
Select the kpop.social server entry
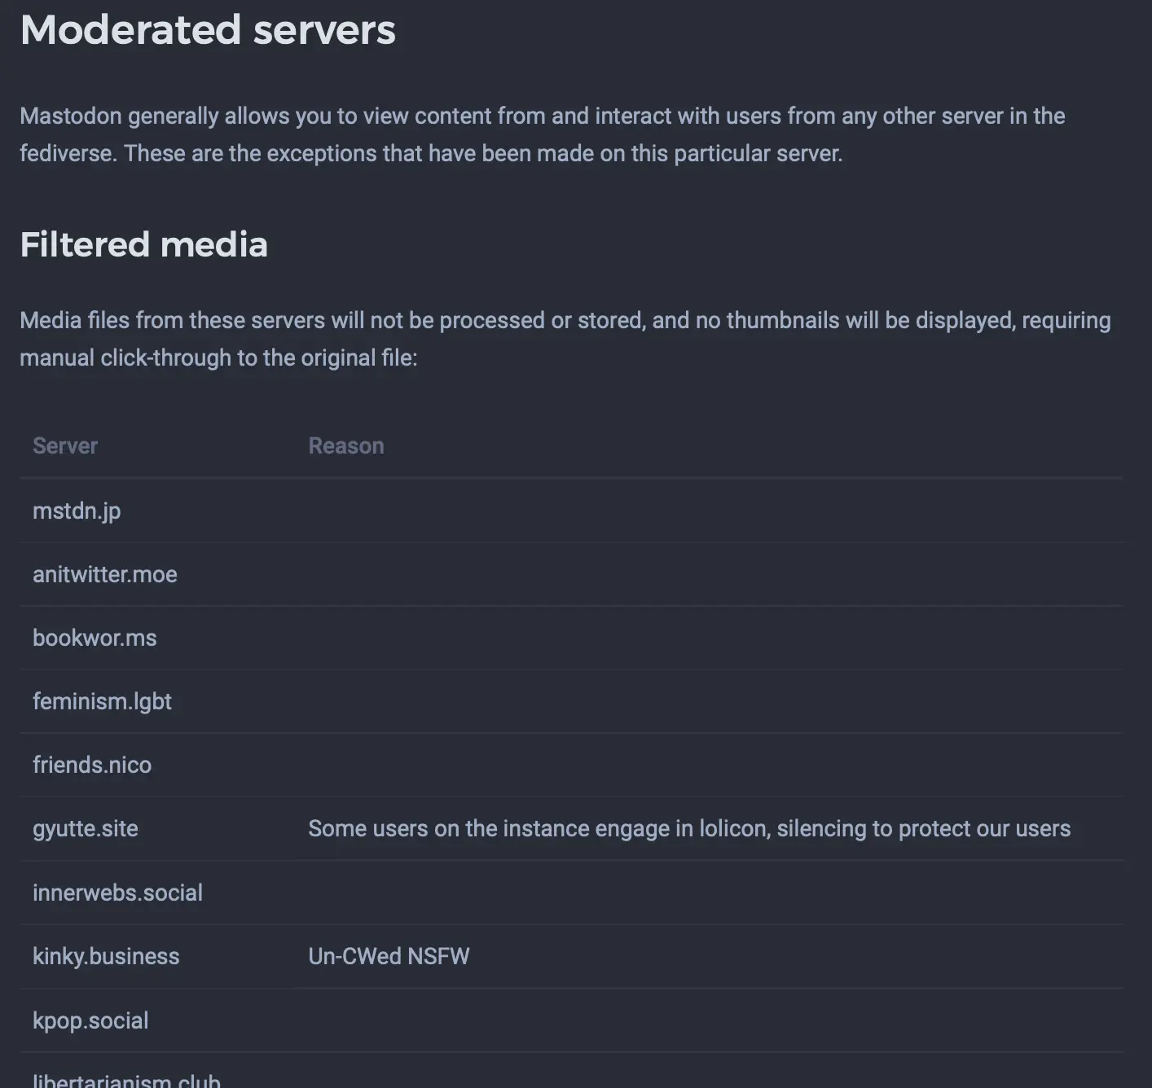(x=90, y=1020)
